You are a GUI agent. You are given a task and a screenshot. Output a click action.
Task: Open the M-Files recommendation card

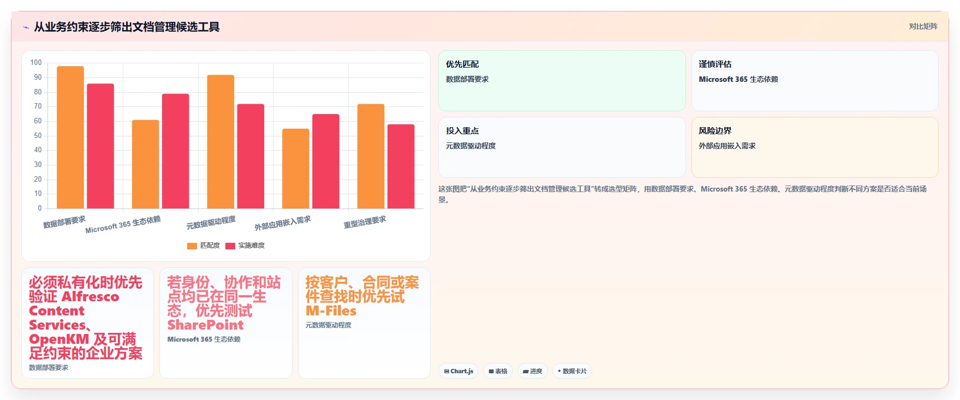point(364,323)
